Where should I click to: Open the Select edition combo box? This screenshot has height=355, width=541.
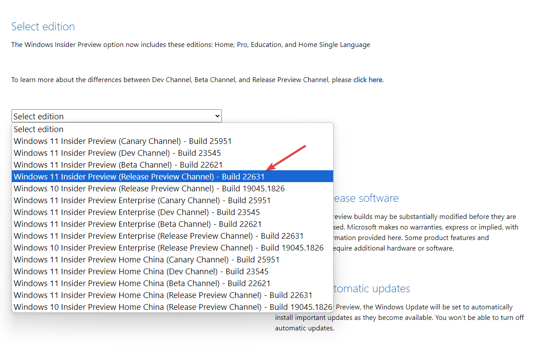tap(116, 116)
